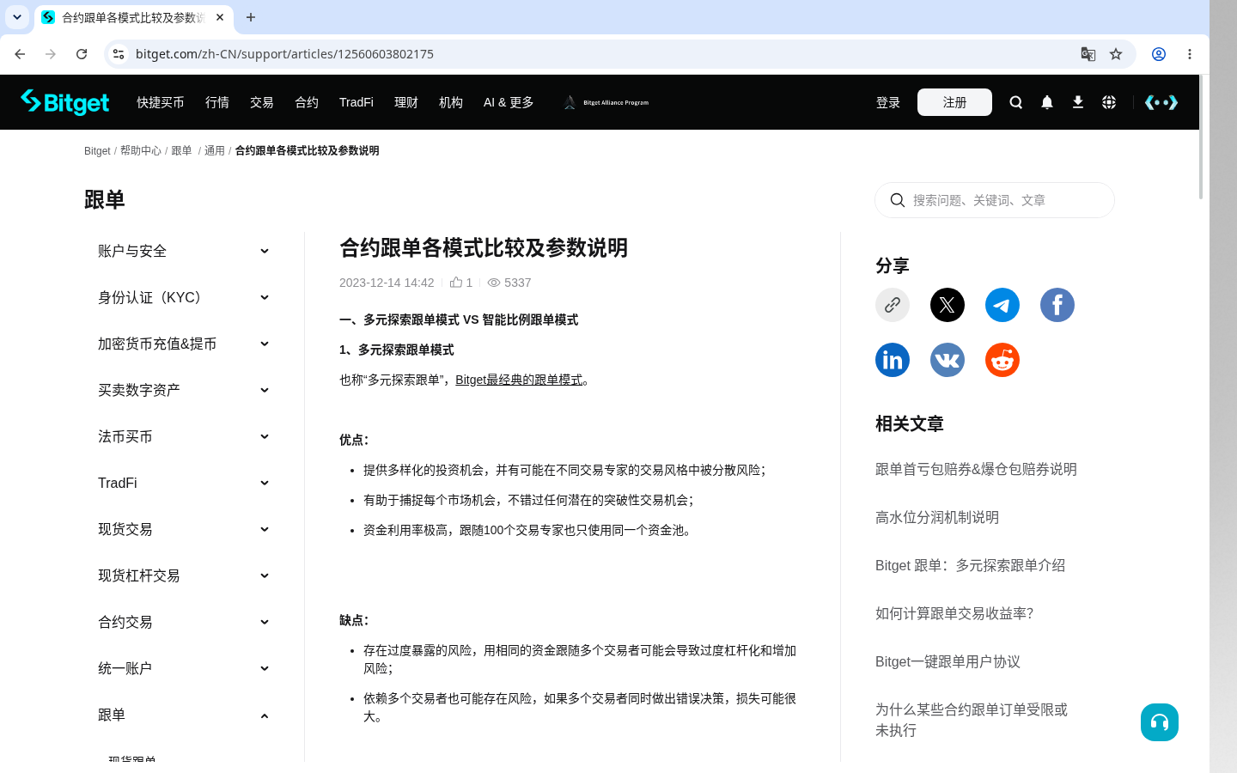Like the article with thumbs-up icon
The width and height of the screenshot is (1237, 773).
pos(456,282)
